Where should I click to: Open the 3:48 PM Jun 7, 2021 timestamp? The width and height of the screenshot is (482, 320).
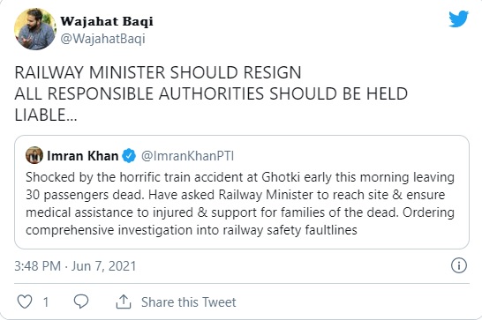tap(75, 266)
